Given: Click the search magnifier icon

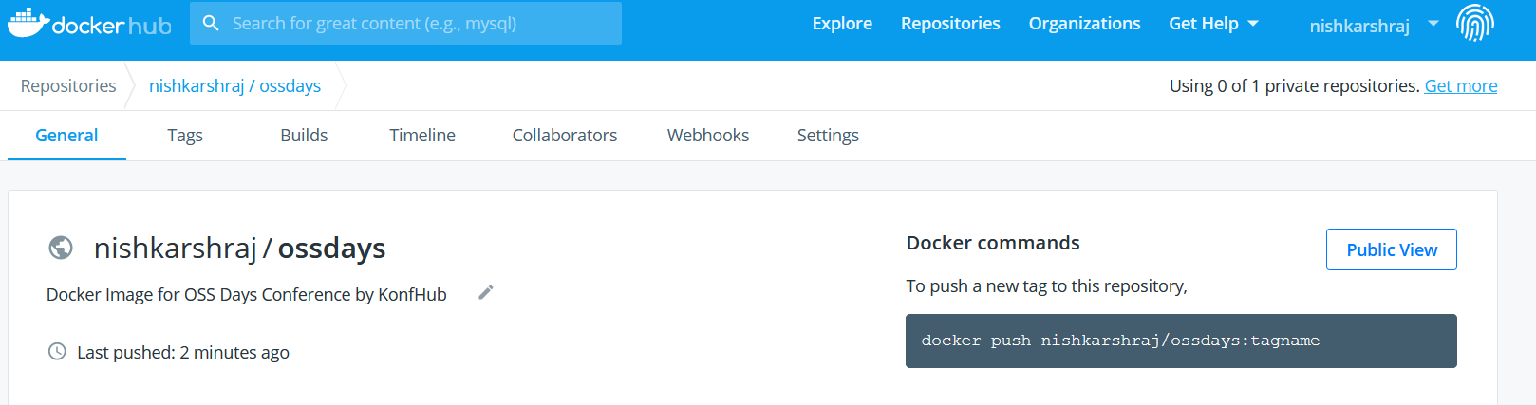Looking at the screenshot, I should 211,23.
